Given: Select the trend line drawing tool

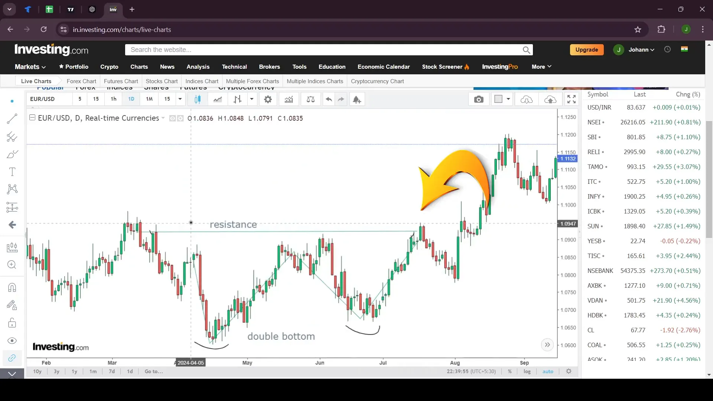Looking at the screenshot, I should (12, 119).
